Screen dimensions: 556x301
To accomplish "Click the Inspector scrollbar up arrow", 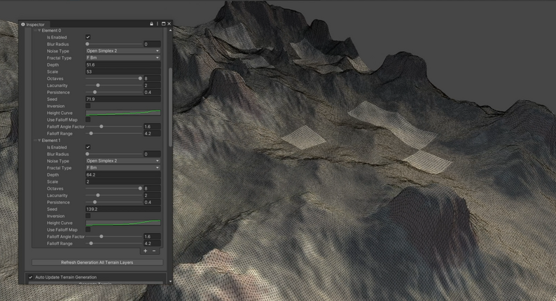I will click(x=171, y=31).
